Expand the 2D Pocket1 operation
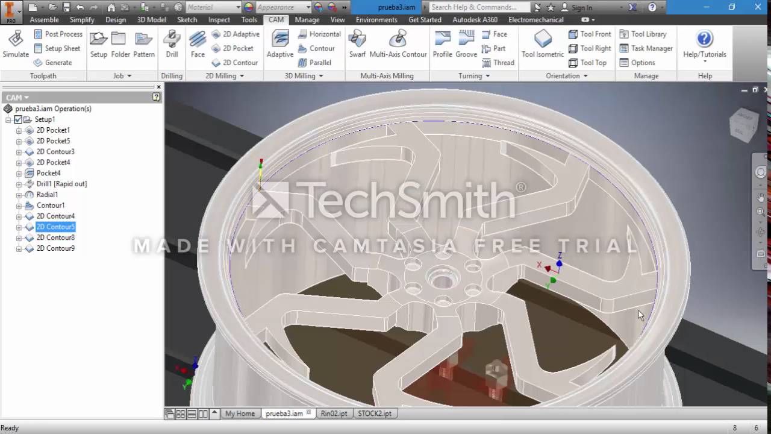Screen dimensions: 771x434 (x=19, y=130)
